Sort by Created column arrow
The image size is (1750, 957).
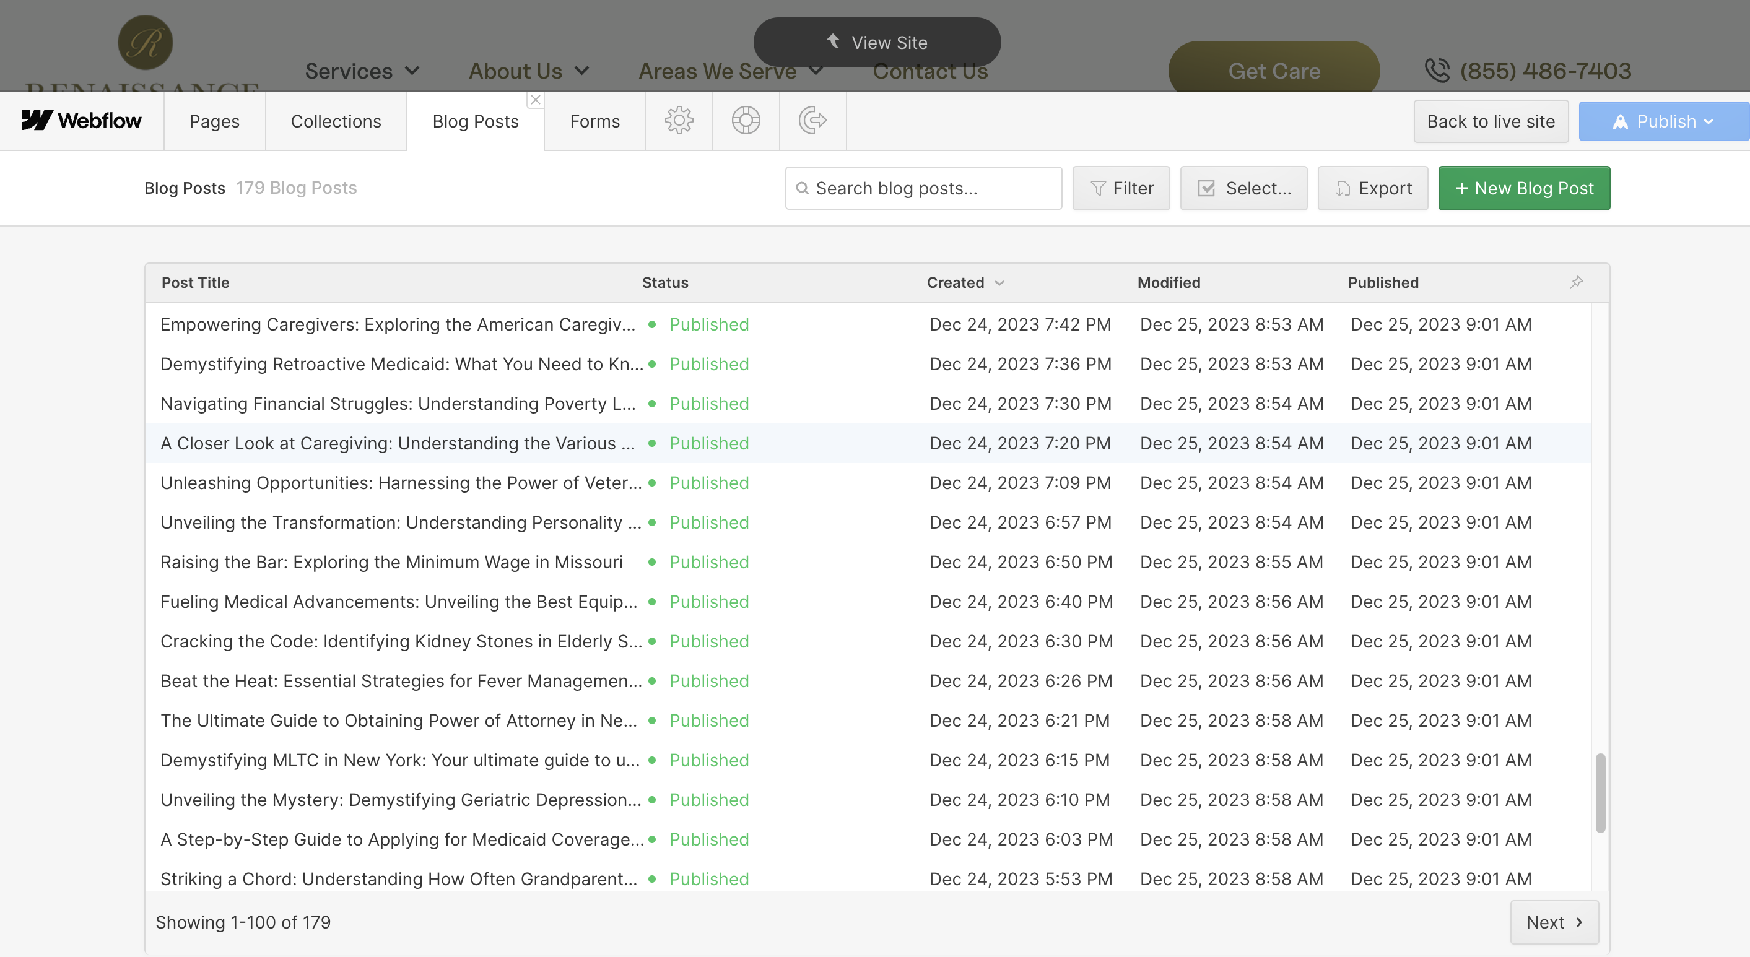pos(999,282)
